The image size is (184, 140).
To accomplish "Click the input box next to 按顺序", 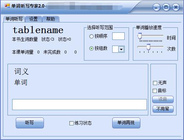I will pyautogui.click(x=118, y=36).
